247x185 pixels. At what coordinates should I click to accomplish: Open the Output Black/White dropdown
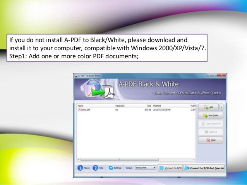pos(146,168)
